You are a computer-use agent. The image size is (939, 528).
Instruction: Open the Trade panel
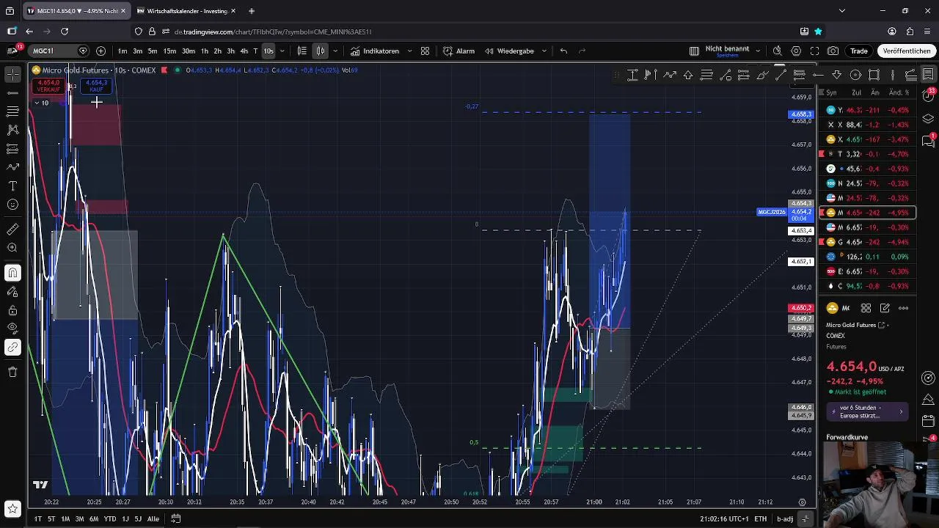pos(859,51)
